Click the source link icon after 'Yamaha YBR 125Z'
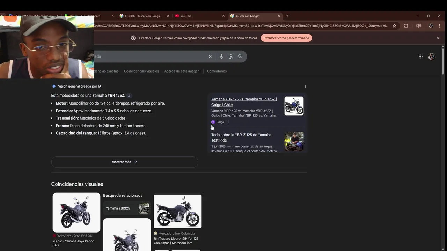This screenshot has width=447, height=251. point(129,96)
